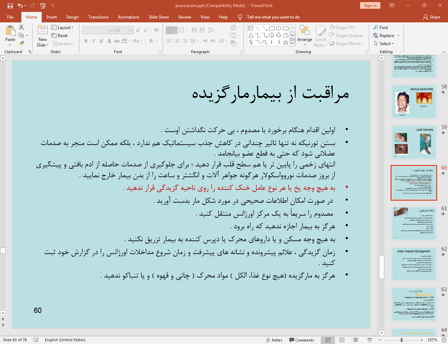Click the Save icon in title bar
448x344 pixels.
click(x=10, y=6)
